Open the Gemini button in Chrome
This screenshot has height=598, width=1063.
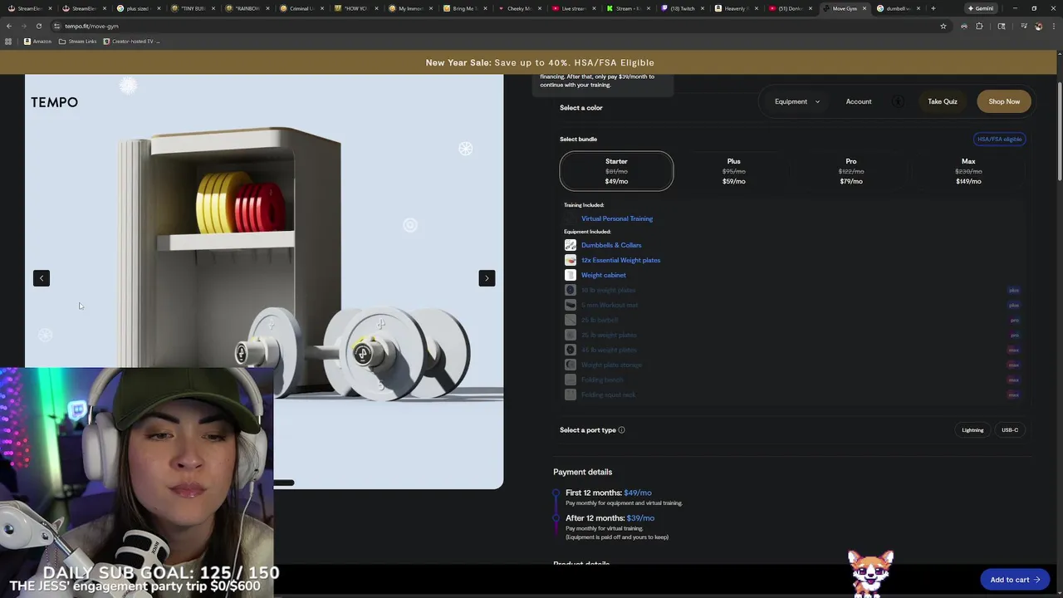pos(980,8)
